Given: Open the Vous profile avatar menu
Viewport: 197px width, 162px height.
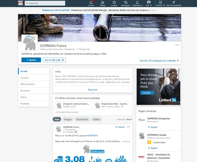Looking at the screenshot, I should pyautogui.click(x=149, y=3).
